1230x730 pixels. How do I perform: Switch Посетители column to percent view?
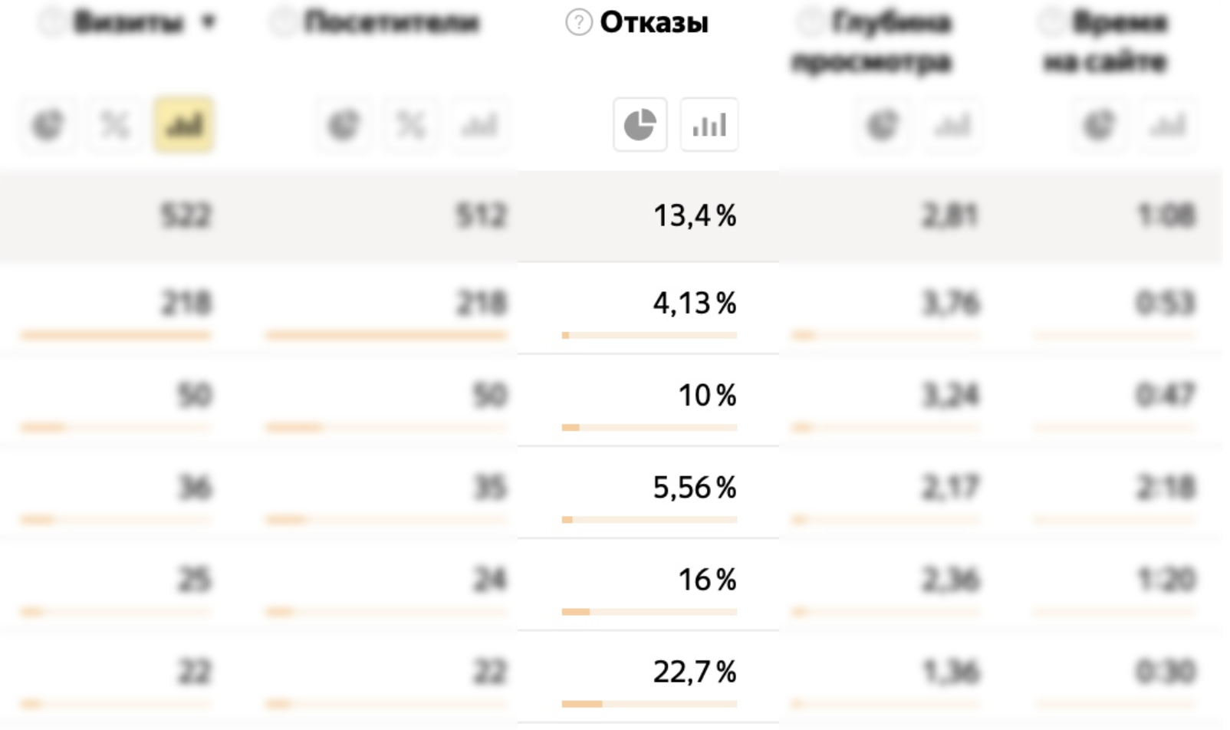(x=411, y=124)
